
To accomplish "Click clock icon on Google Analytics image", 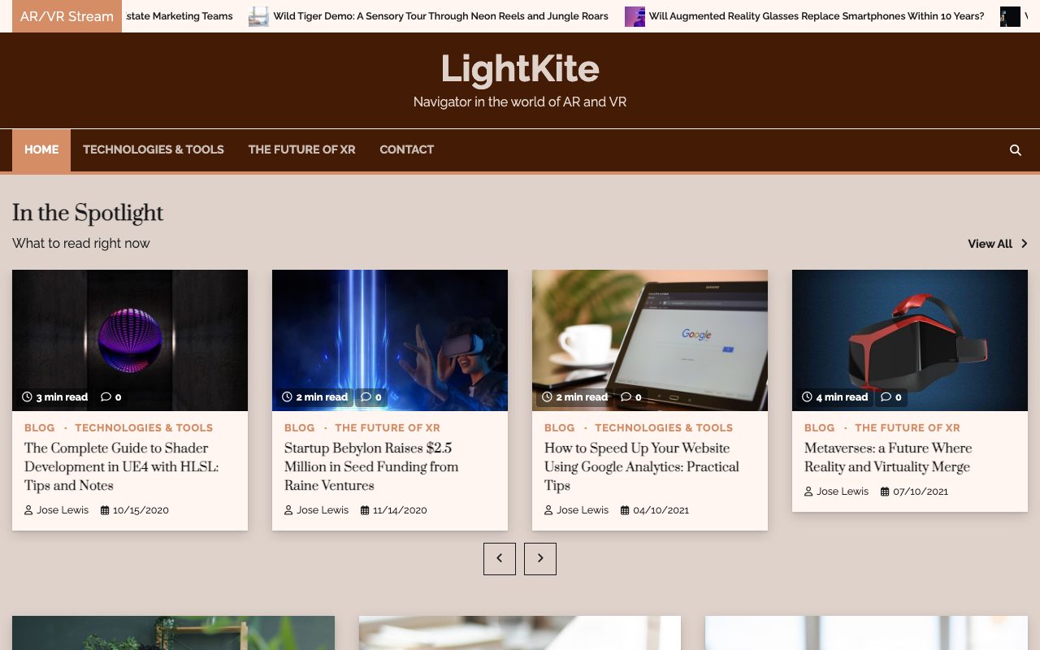I will click(547, 397).
